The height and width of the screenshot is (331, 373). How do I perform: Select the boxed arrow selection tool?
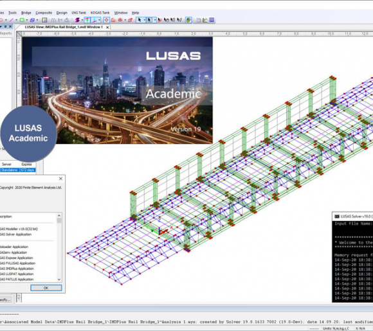pos(150,20)
